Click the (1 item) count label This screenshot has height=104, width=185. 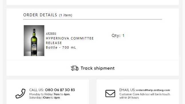point(65,15)
